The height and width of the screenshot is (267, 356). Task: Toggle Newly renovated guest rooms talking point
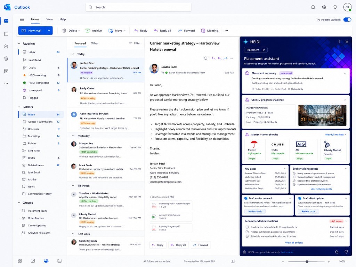tap(294, 173)
